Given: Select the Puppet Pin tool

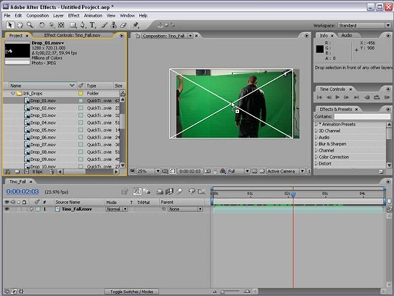Looking at the screenshot, I should pos(136,25).
